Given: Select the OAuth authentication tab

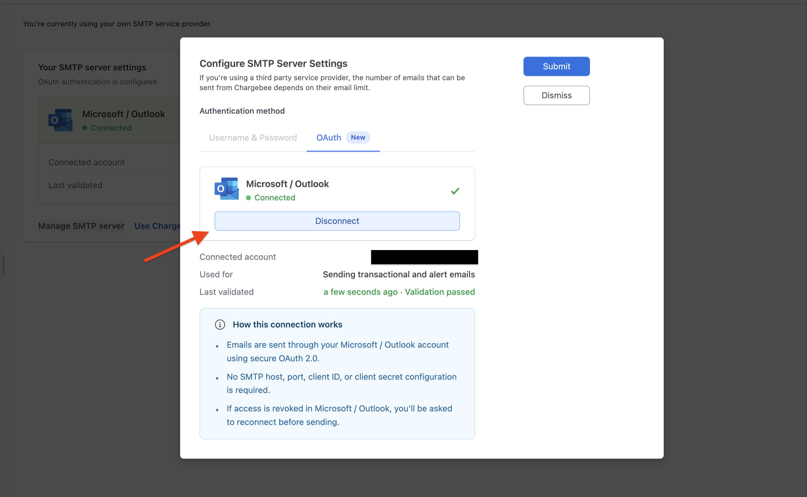Looking at the screenshot, I should pos(328,137).
